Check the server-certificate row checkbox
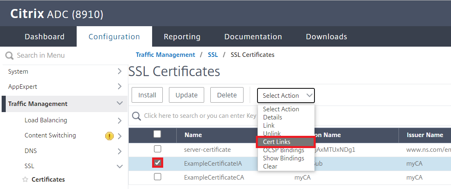Image resolution: width=451 pixels, height=189 pixels. tap(157, 149)
